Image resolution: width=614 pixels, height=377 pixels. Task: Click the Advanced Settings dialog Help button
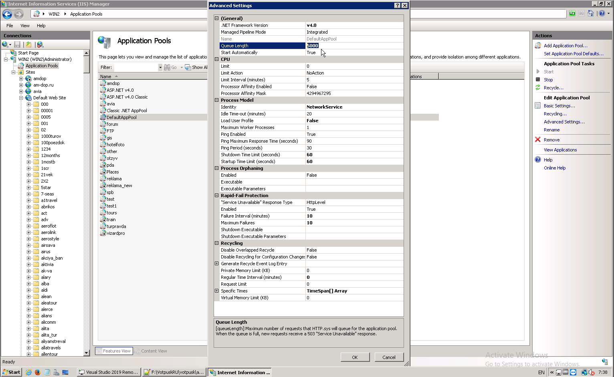[397, 6]
